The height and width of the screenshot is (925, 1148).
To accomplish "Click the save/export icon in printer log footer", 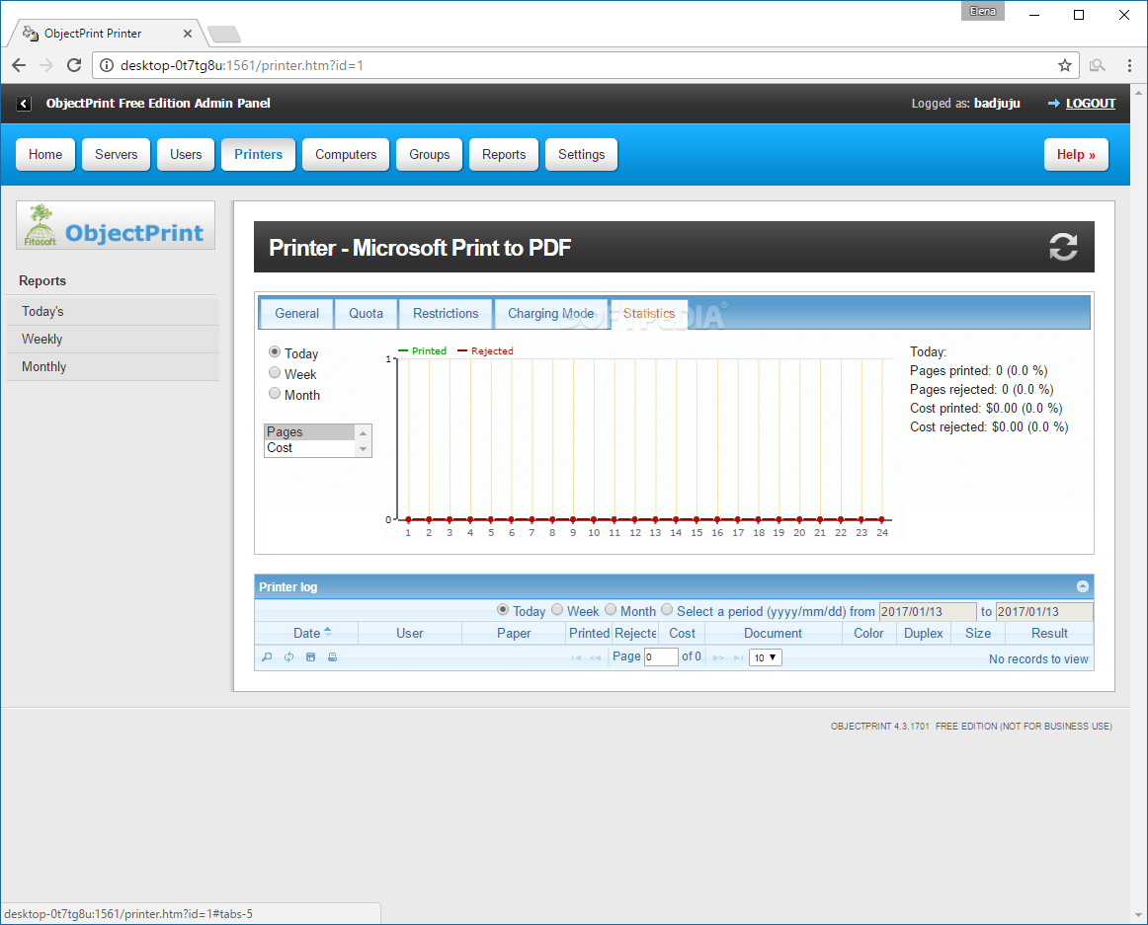I will click(x=310, y=657).
